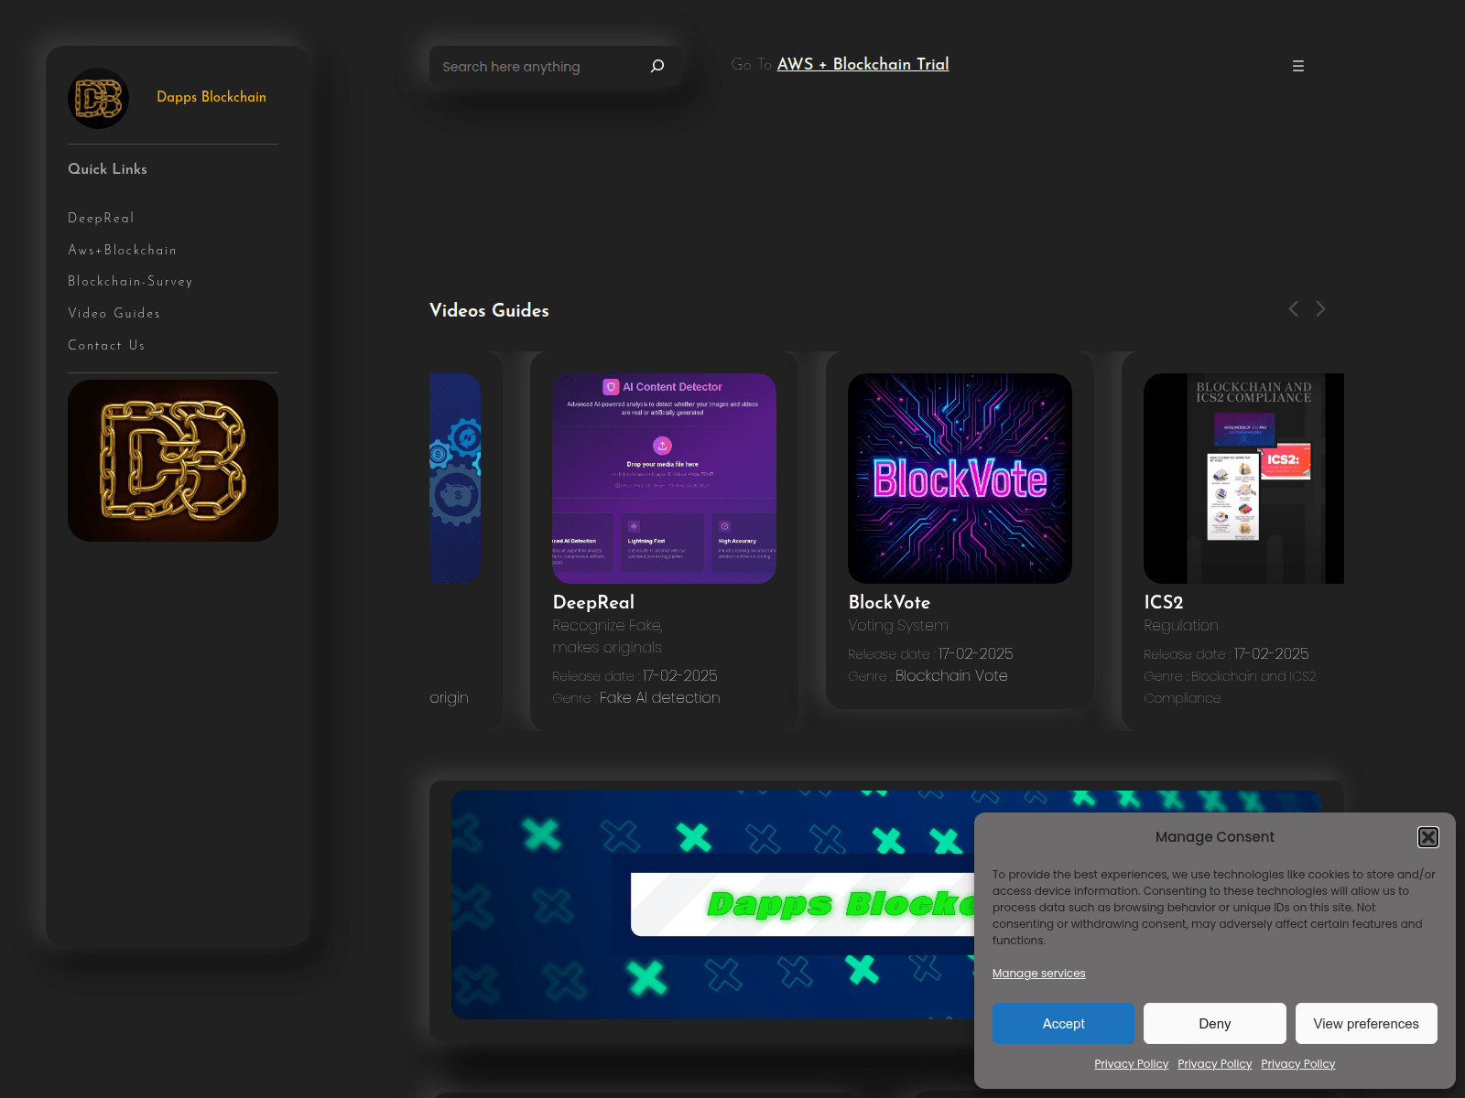Screen dimensions: 1465x1098
Task: Open the Dapps Blockchain title link
Action: (212, 97)
